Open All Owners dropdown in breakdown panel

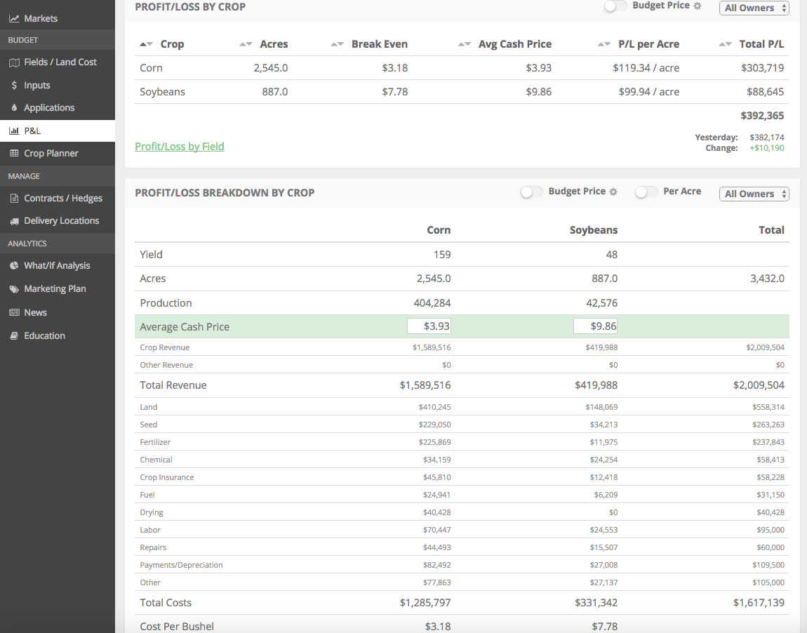[x=754, y=194]
